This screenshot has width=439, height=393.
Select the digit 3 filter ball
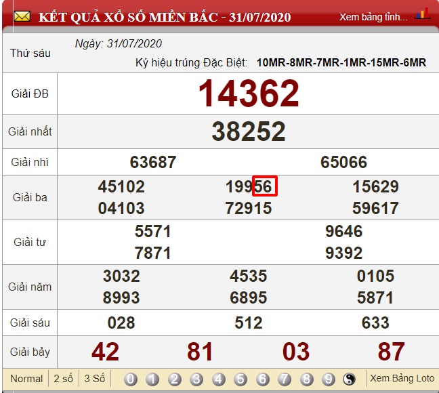196,379
